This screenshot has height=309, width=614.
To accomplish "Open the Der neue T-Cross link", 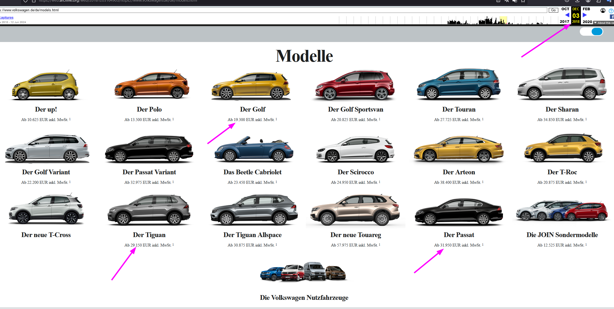I will 46,235.
